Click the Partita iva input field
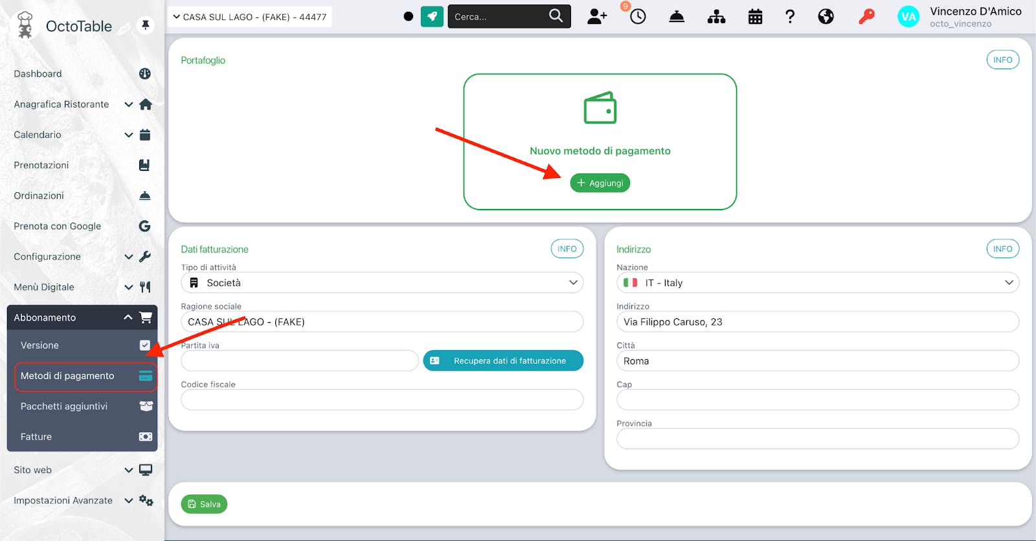Image resolution: width=1036 pixels, height=541 pixels. click(300, 360)
